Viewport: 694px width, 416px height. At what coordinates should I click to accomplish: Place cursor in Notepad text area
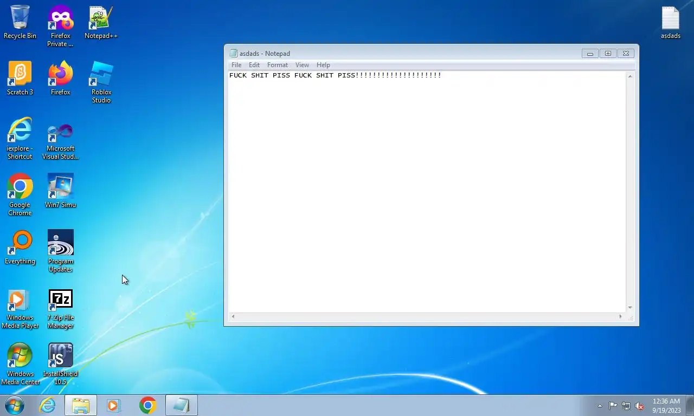pyautogui.click(x=427, y=192)
